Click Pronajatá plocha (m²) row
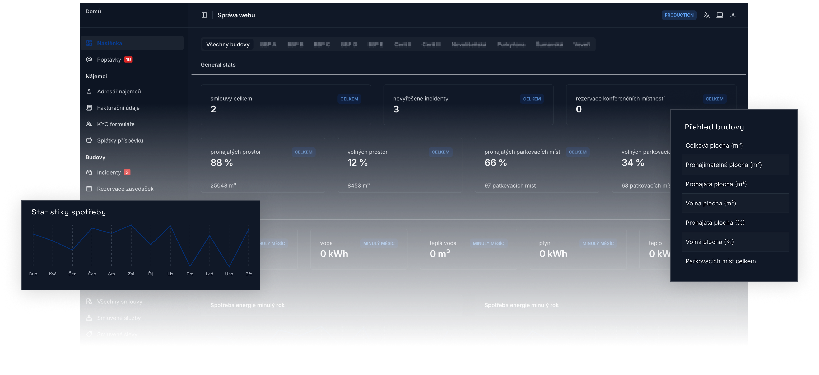 click(x=735, y=184)
